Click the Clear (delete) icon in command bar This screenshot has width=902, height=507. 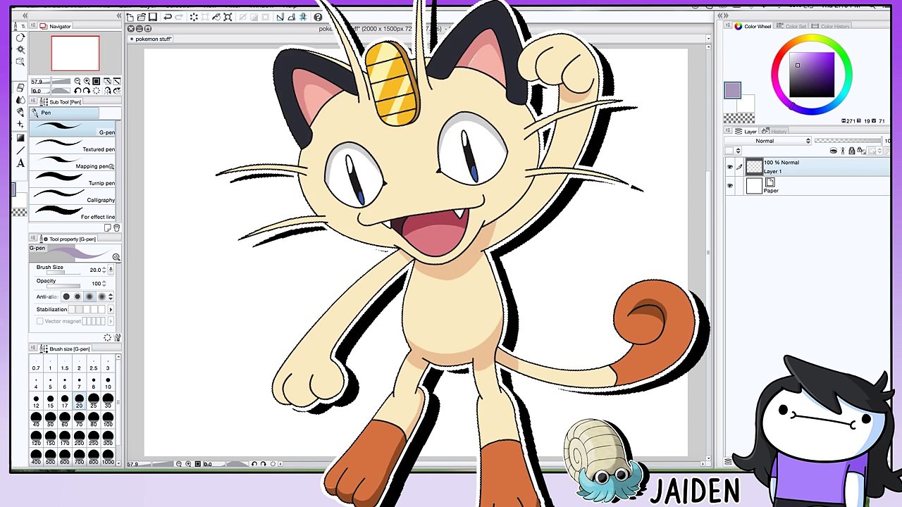pyautogui.click(x=194, y=18)
